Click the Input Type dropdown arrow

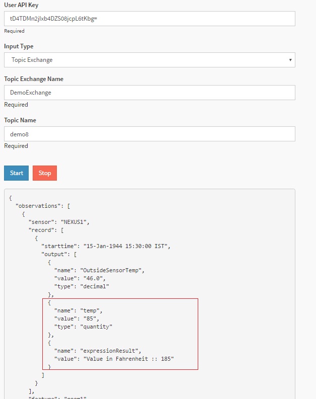tap(290, 60)
